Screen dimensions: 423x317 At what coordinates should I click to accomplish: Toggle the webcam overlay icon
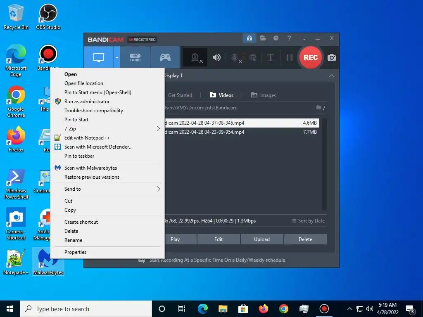(x=195, y=57)
